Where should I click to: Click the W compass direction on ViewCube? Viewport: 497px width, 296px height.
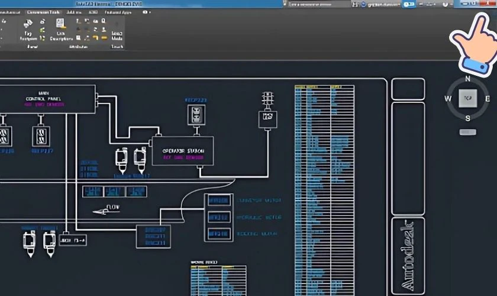[x=448, y=98]
